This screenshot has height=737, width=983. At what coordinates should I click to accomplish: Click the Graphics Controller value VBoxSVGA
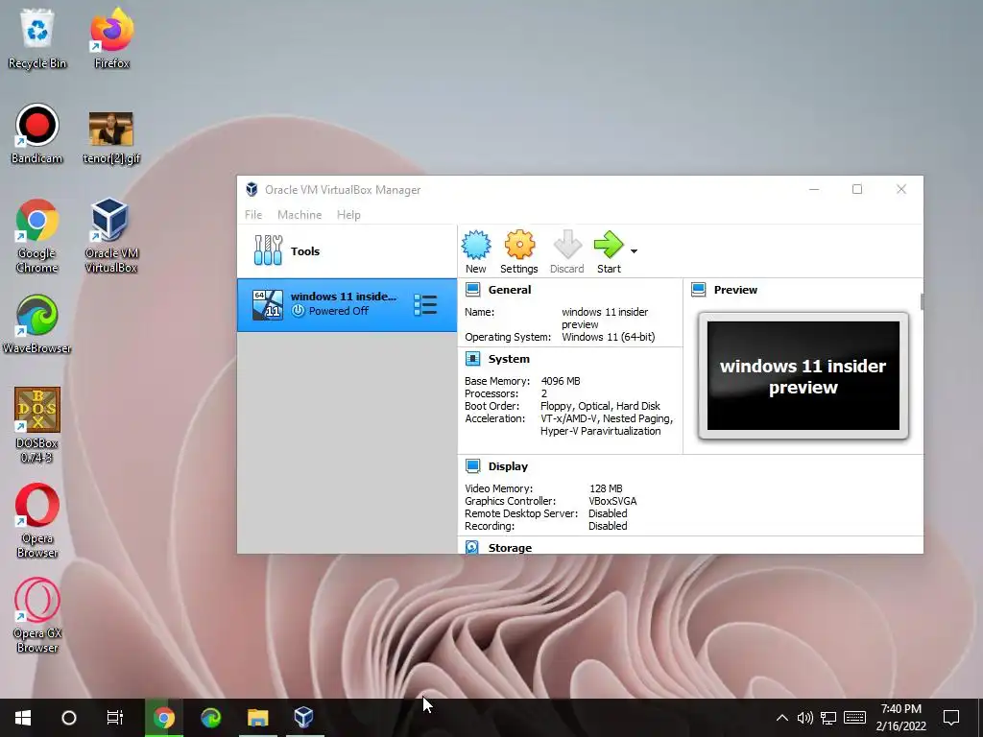tap(612, 501)
